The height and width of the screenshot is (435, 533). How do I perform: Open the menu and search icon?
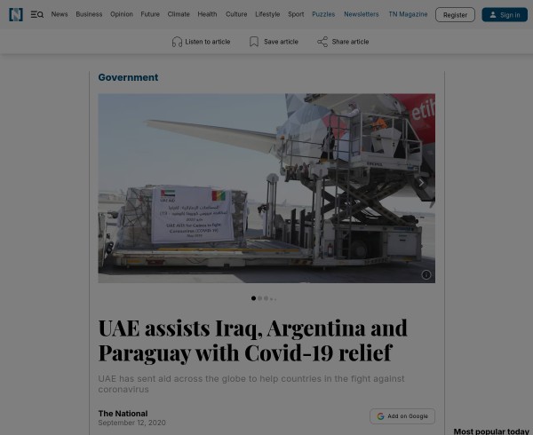pos(36,14)
